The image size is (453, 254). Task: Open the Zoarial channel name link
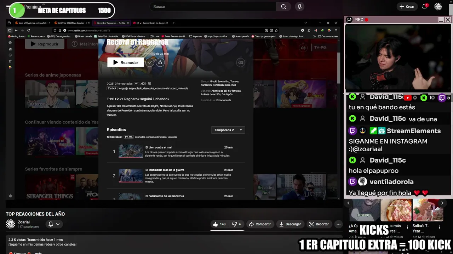[24, 222]
